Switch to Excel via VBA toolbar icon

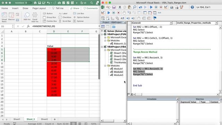click(103, 7)
